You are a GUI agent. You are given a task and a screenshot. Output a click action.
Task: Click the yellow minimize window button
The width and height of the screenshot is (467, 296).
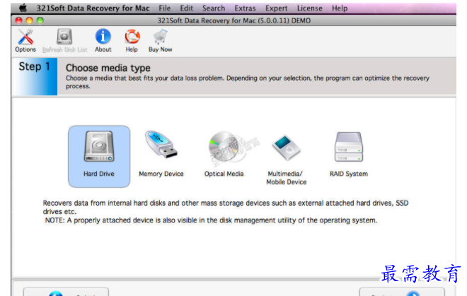[x=30, y=20]
